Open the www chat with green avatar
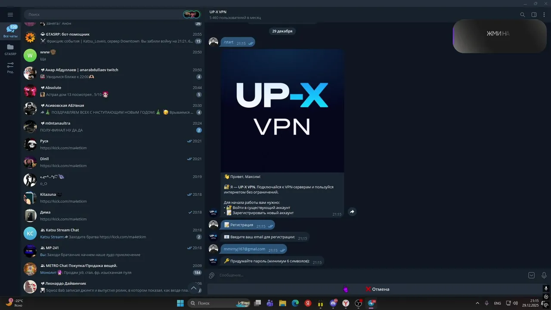This screenshot has height=310, width=551. (x=112, y=55)
